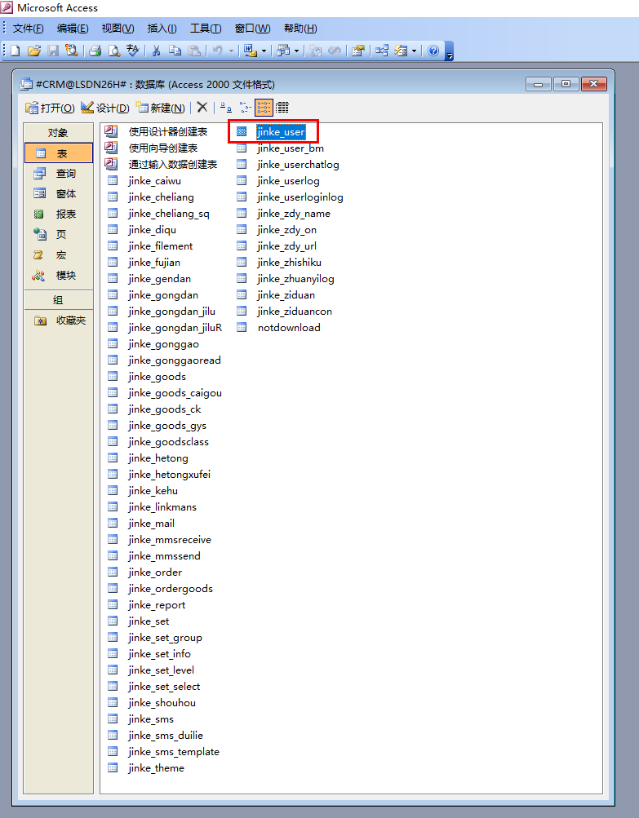Click the New Object icon
The height and width of the screenshot is (818, 639).
click(401, 51)
